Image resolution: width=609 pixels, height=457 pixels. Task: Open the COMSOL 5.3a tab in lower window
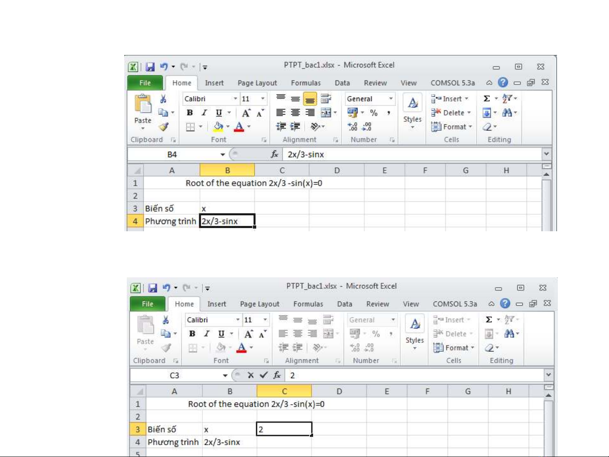coord(455,304)
